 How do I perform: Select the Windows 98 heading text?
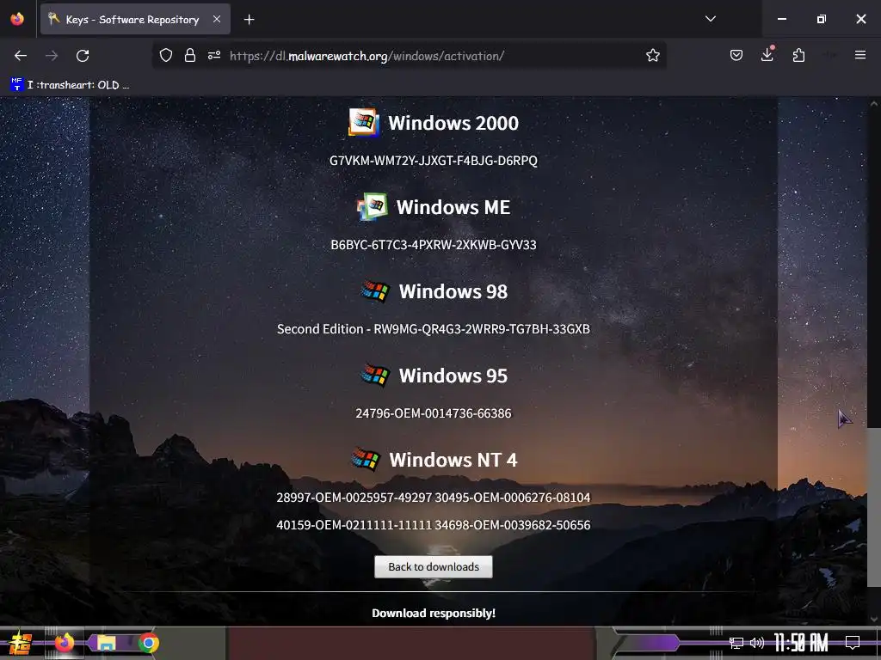pyautogui.click(x=453, y=291)
